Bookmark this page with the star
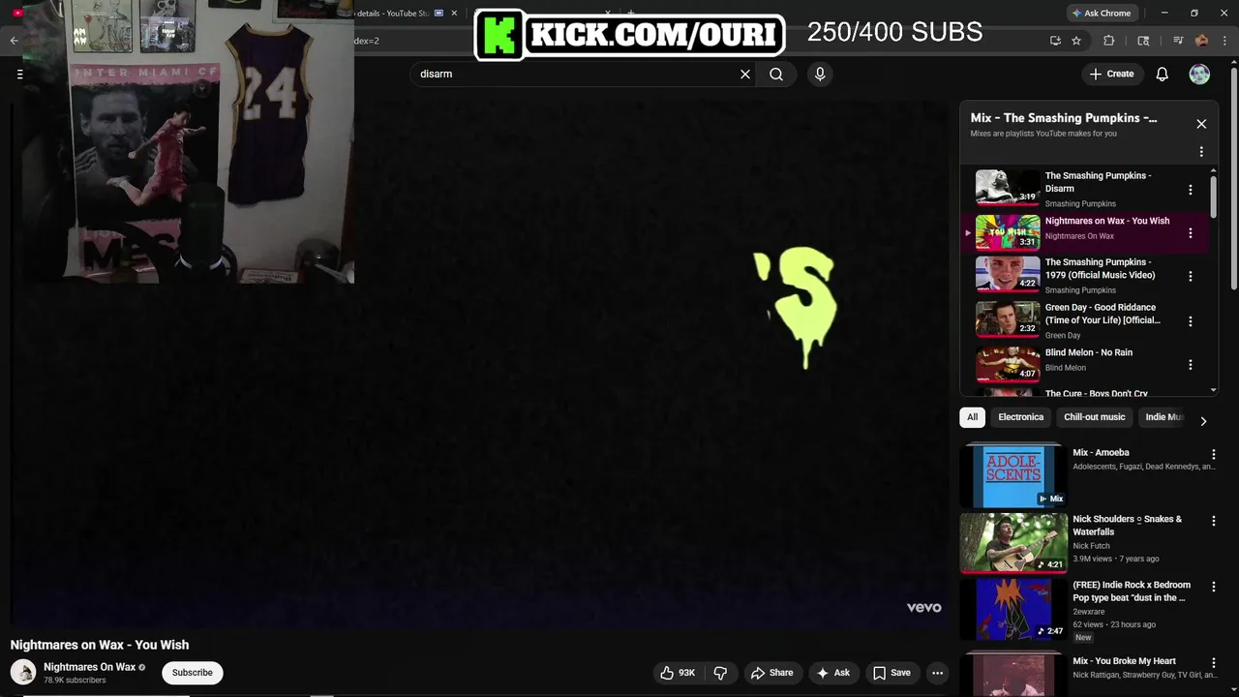Image resolution: width=1239 pixels, height=697 pixels. [1076, 41]
